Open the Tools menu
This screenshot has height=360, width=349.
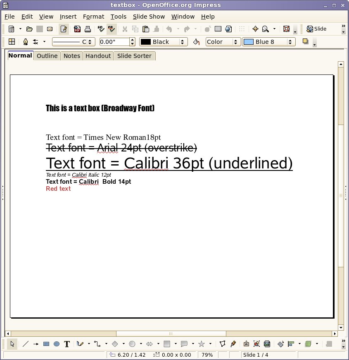(119, 17)
